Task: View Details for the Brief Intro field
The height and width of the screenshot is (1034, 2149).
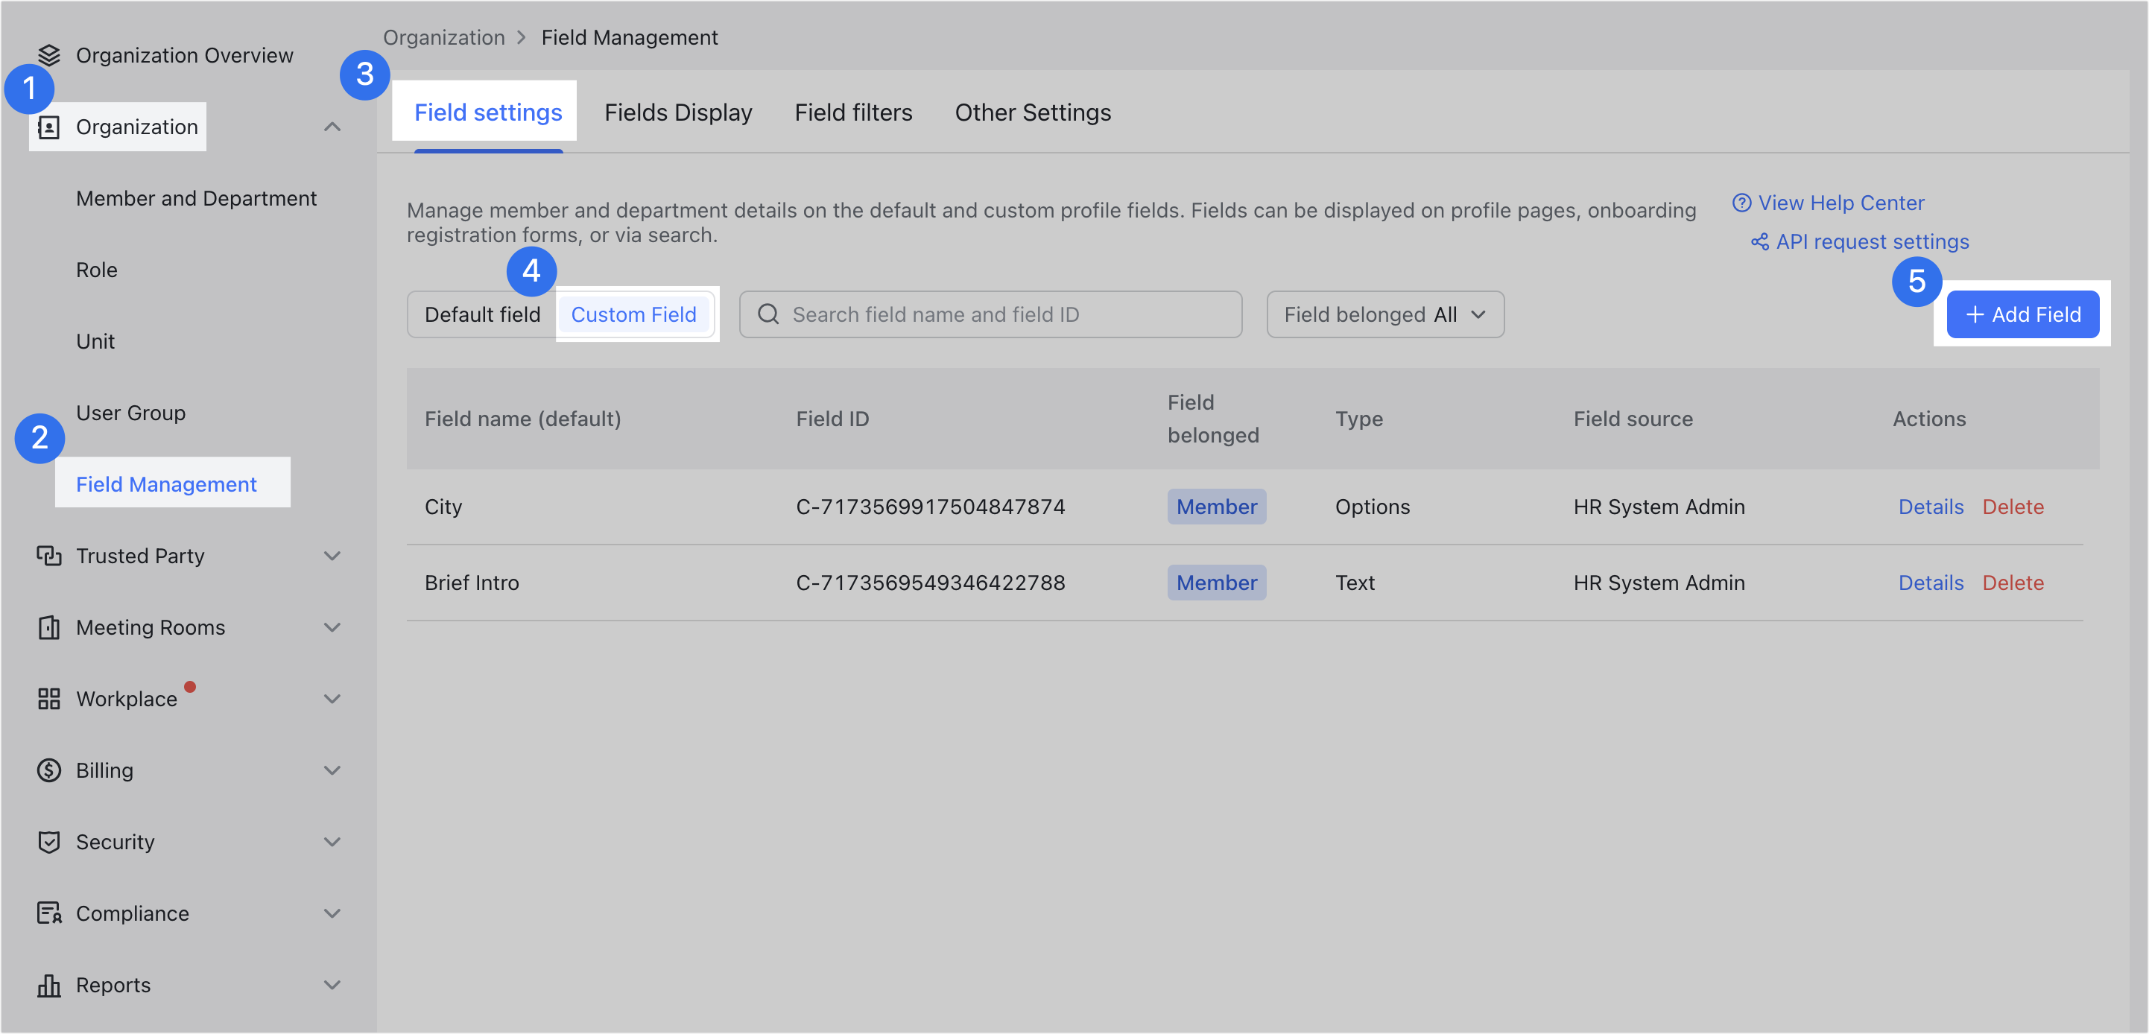Action: tap(1931, 583)
